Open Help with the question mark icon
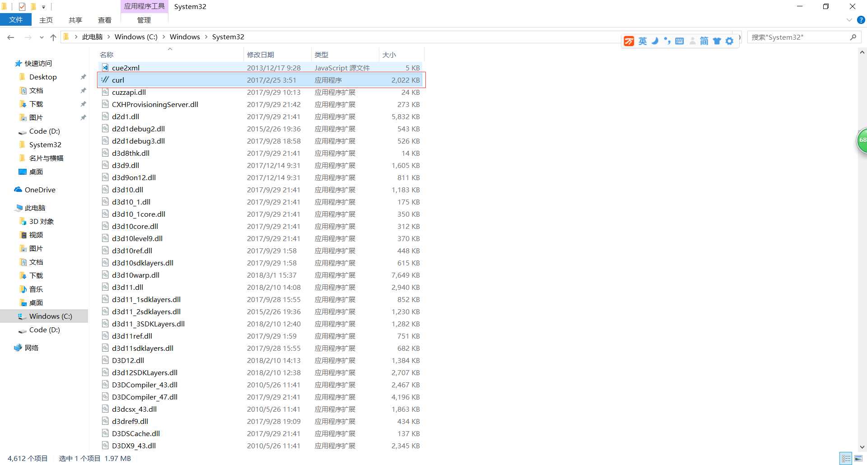 point(861,20)
